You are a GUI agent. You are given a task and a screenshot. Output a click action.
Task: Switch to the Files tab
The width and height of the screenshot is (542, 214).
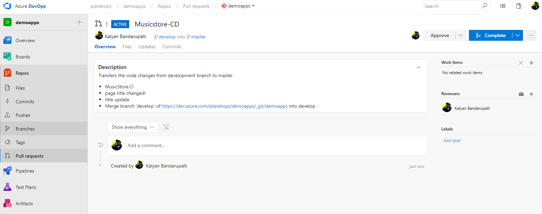click(x=127, y=47)
